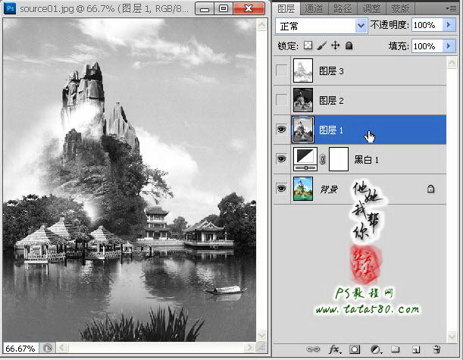Screen dimensions: 463x360
Task: Open the 不透明度 opacity slider arrow
Action: [449, 25]
